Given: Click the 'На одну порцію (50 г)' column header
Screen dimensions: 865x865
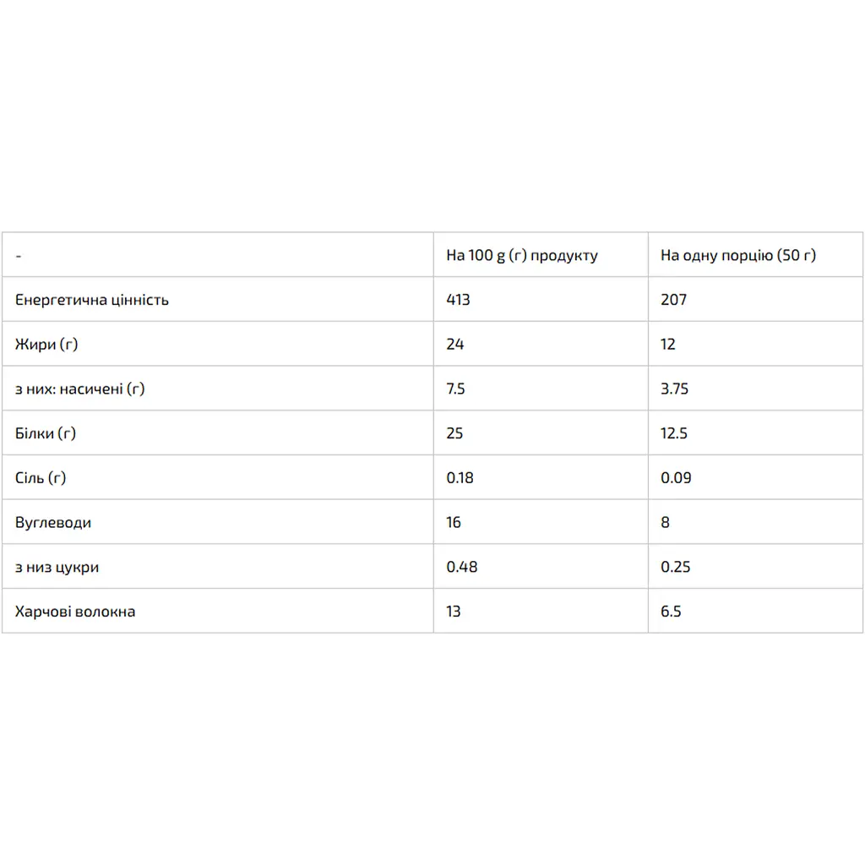Looking at the screenshot, I should [x=737, y=255].
